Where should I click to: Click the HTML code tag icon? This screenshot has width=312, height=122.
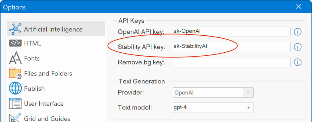(x=15, y=43)
